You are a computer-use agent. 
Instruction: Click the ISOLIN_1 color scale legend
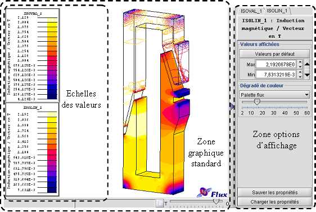click(x=32, y=150)
